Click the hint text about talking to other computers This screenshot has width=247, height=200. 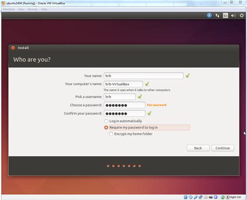point(137,90)
